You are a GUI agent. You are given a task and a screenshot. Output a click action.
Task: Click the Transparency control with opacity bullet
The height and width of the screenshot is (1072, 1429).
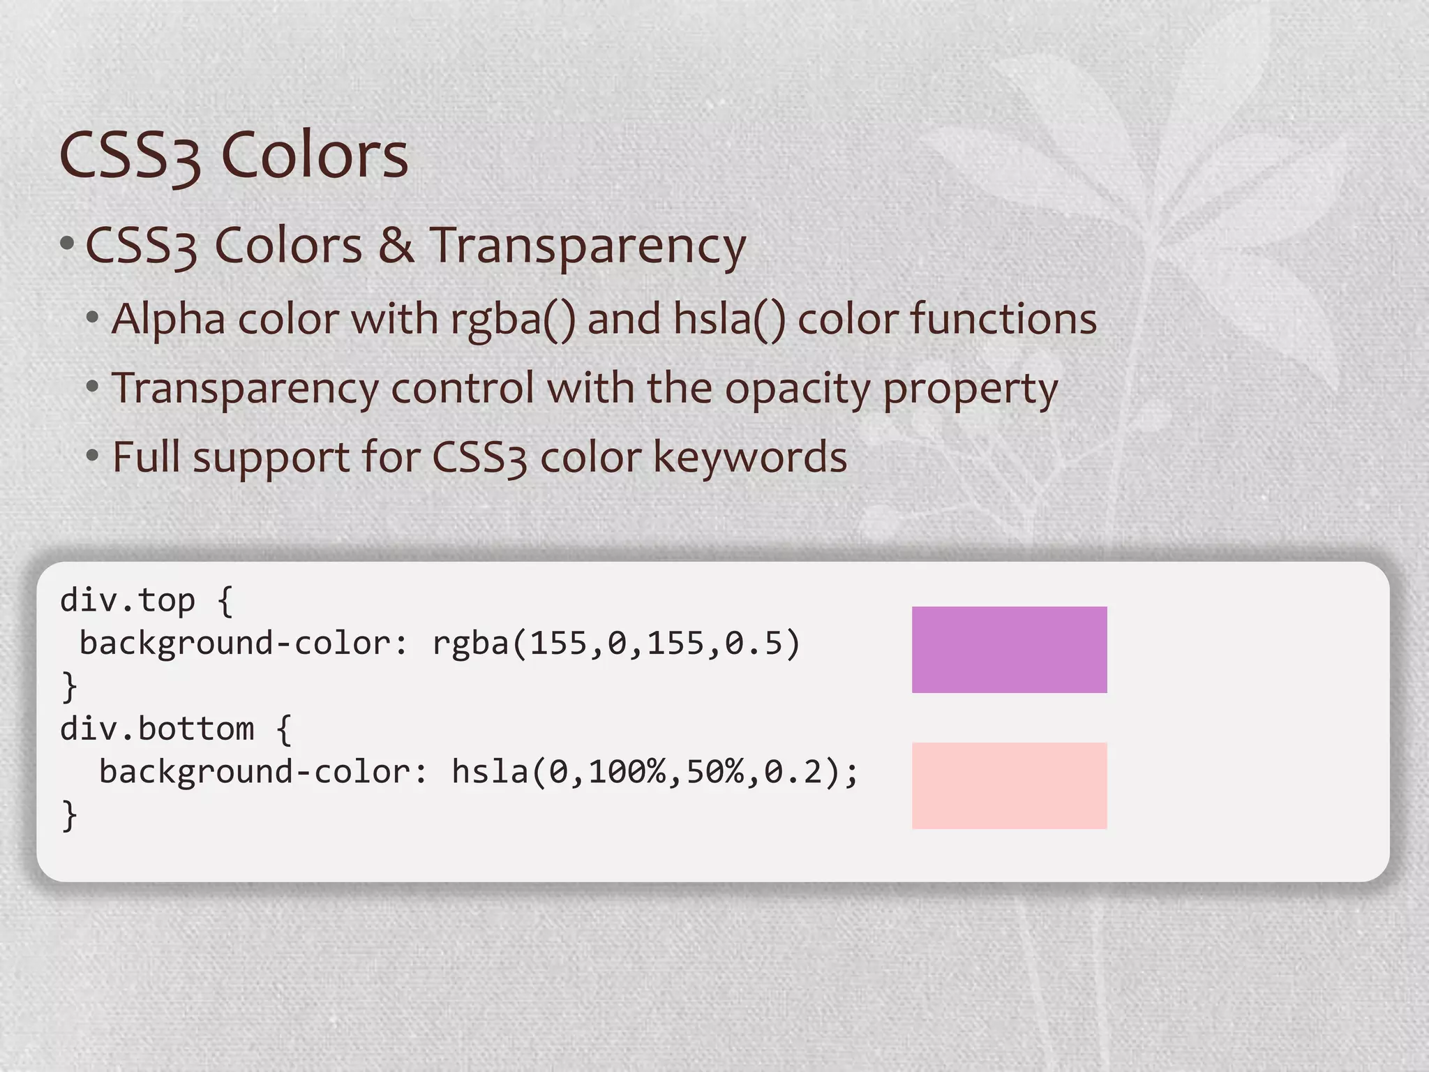point(585,389)
